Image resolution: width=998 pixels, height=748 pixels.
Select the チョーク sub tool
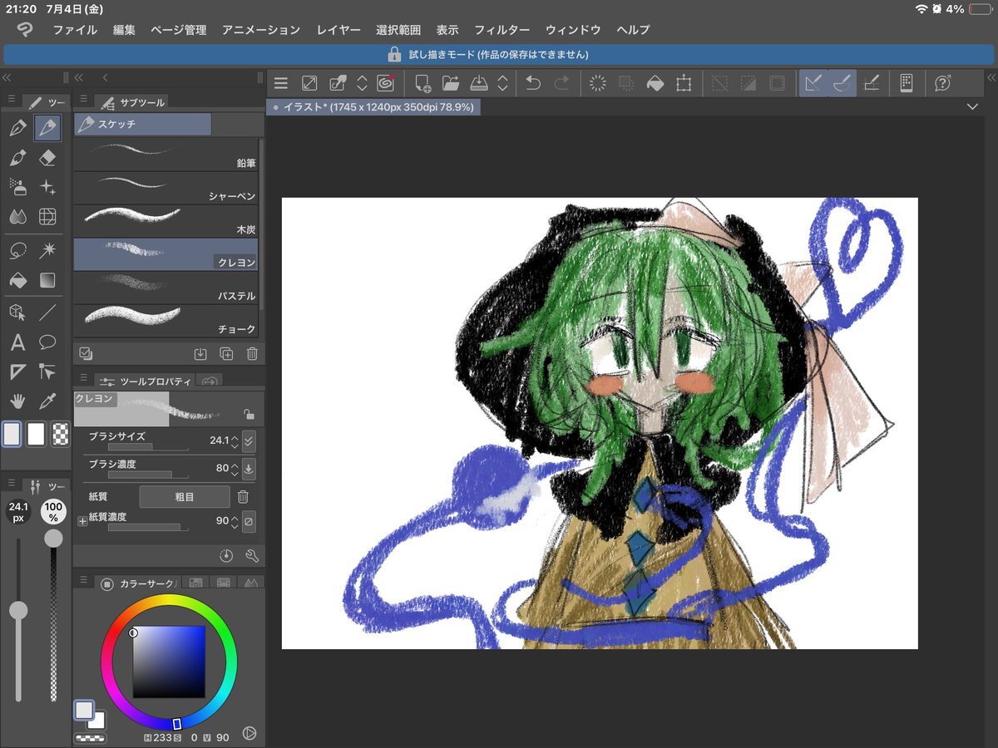(166, 321)
